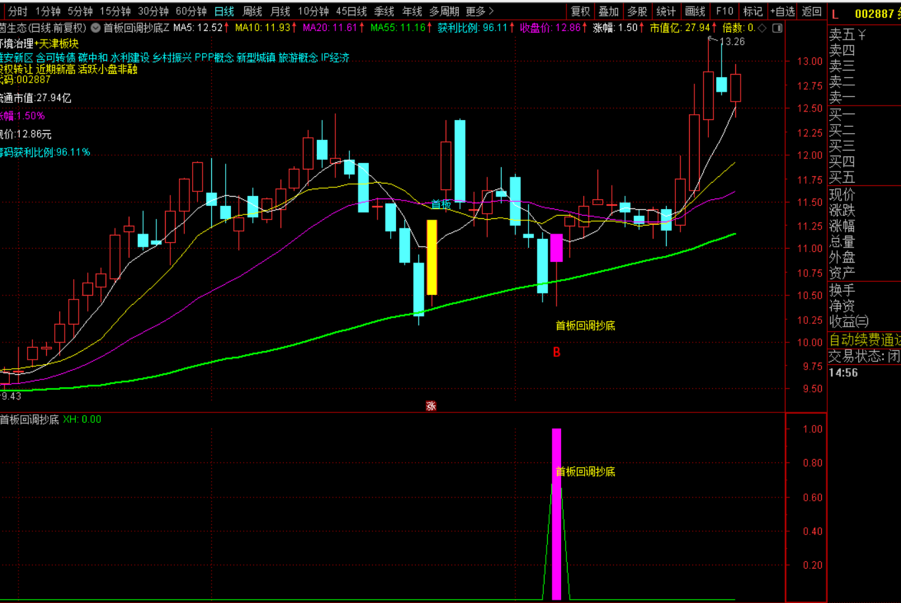Click the MA20: 11.61 readout
The width and height of the screenshot is (901, 603).
pyautogui.click(x=333, y=28)
